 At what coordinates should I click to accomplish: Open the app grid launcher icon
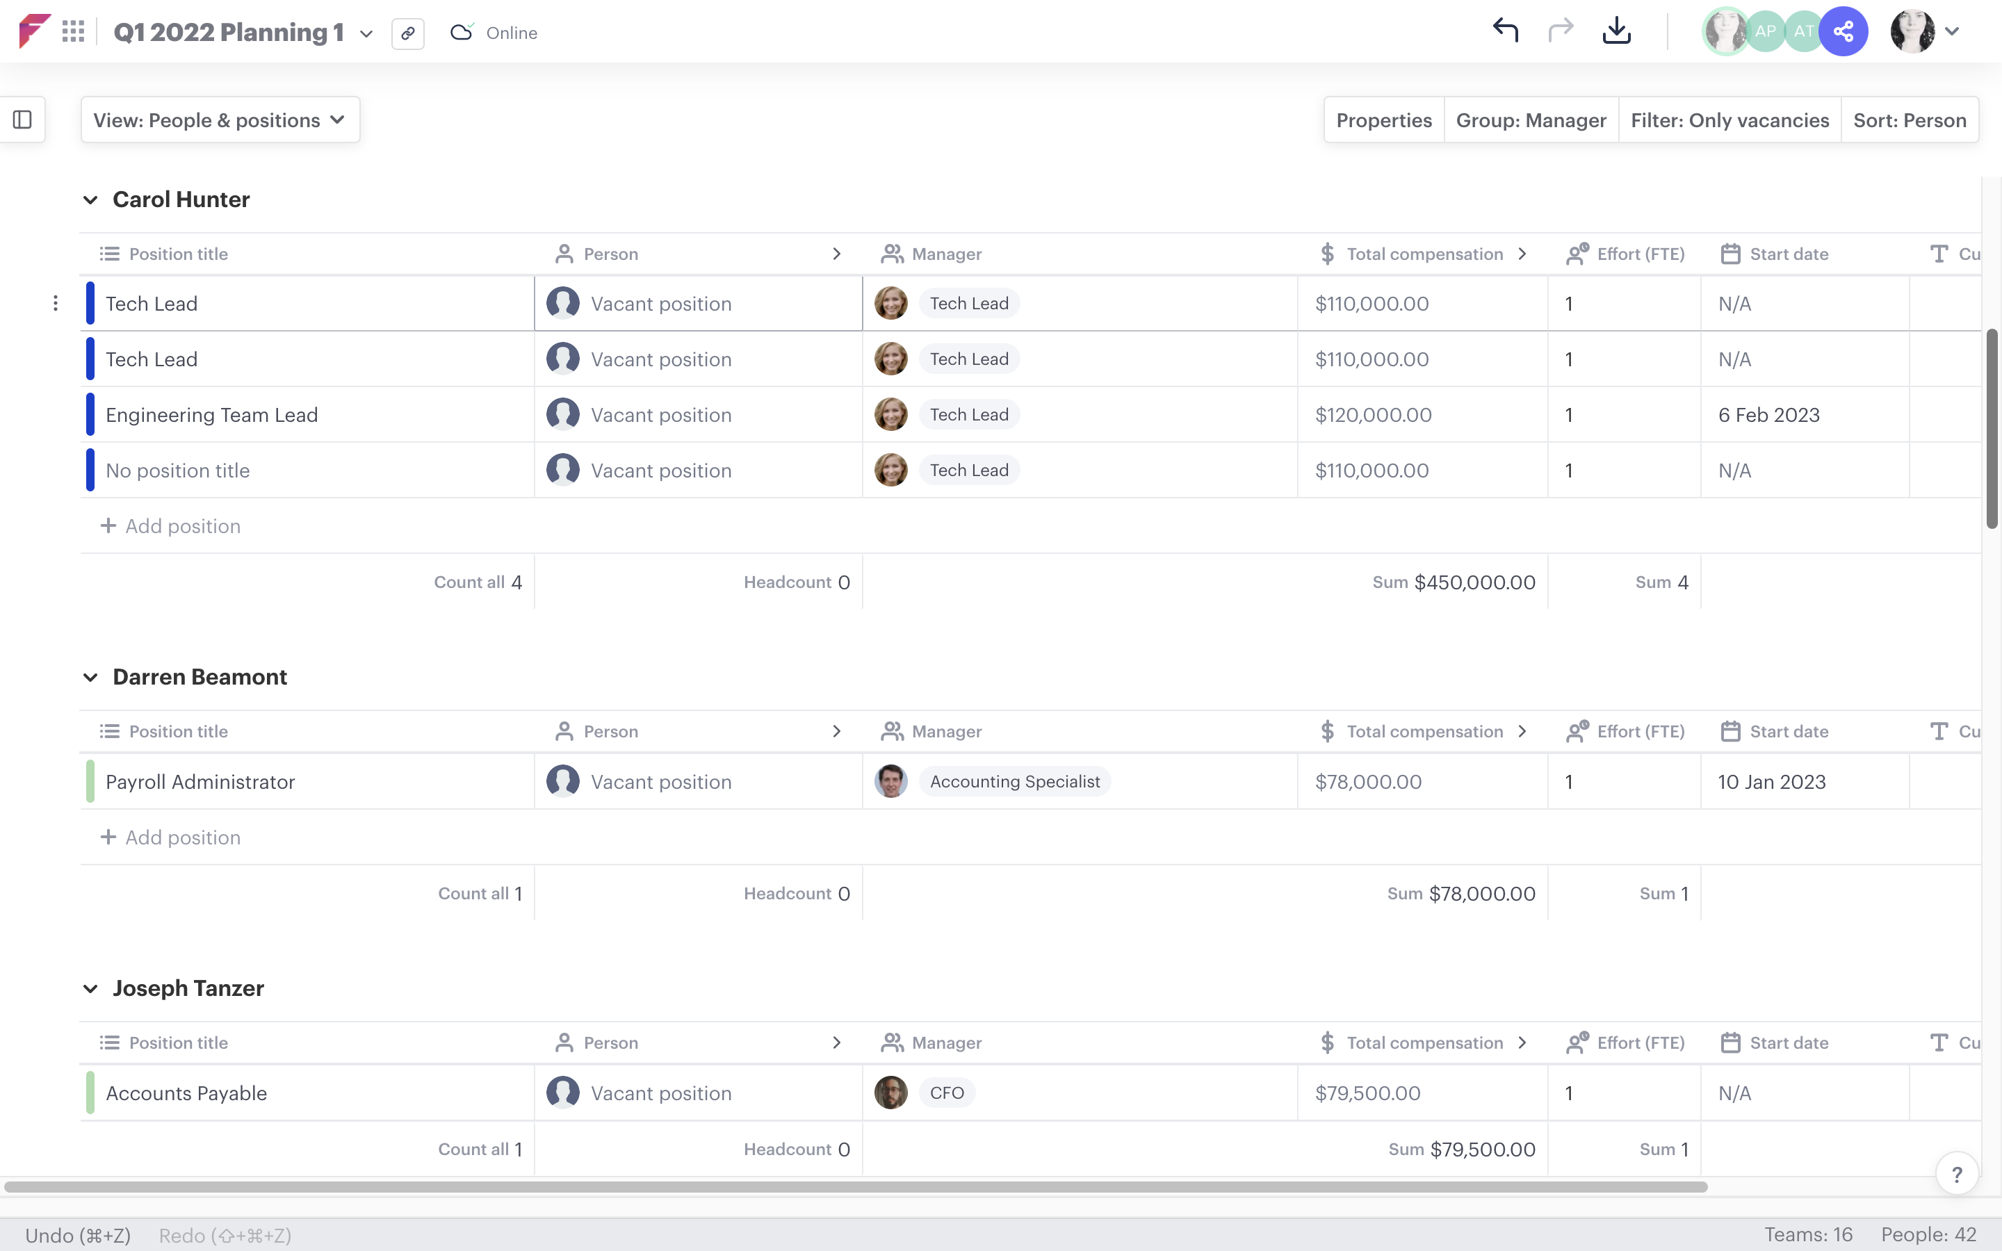[74, 31]
